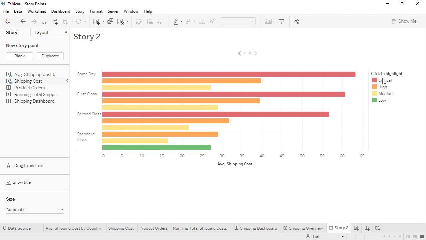This screenshot has width=426, height=240.
Task: Highlight the Low green color swatch
Action: tap(374, 100)
